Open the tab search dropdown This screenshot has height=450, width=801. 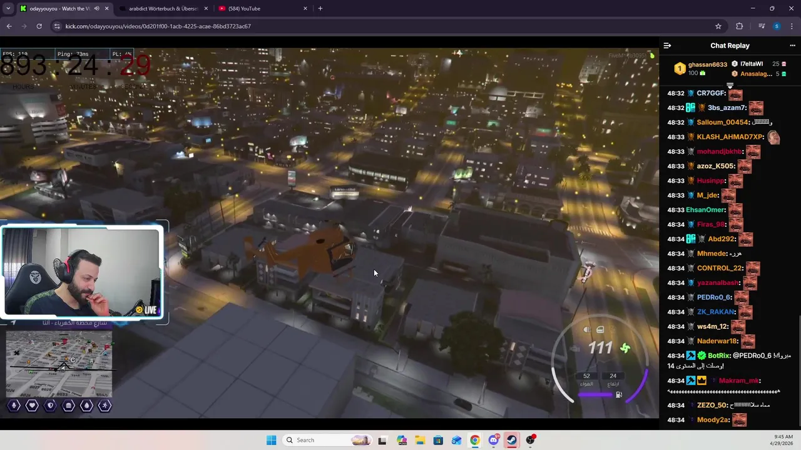tap(8, 9)
